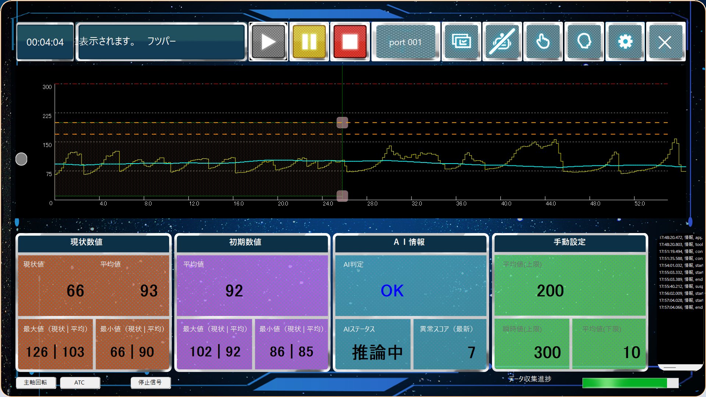Stop monitoring with the red stop button
Screen dimensions: 706x397
tap(350, 42)
